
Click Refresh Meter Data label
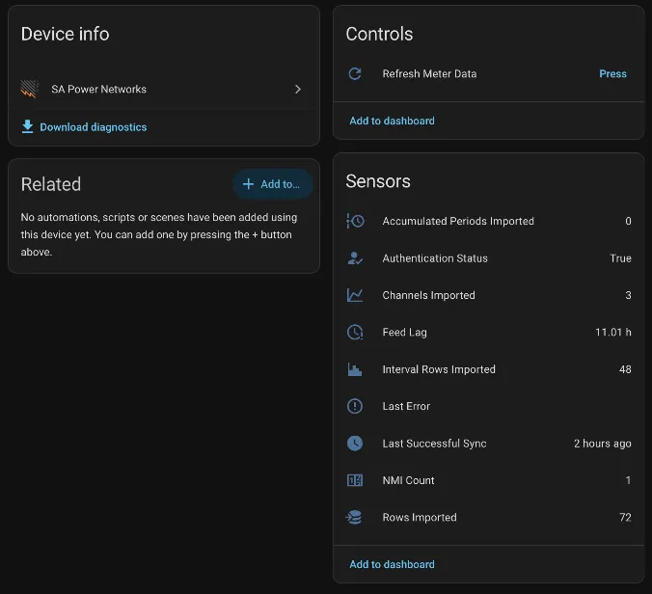point(429,74)
